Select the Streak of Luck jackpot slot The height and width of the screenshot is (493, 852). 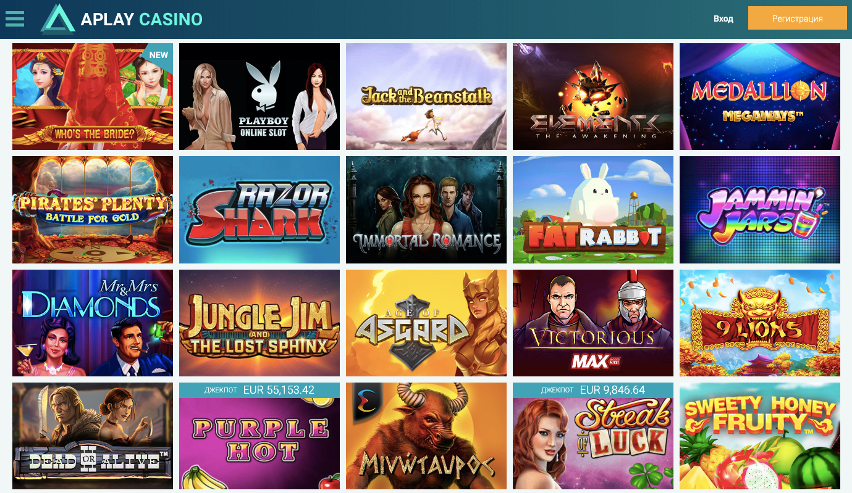tap(593, 436)
